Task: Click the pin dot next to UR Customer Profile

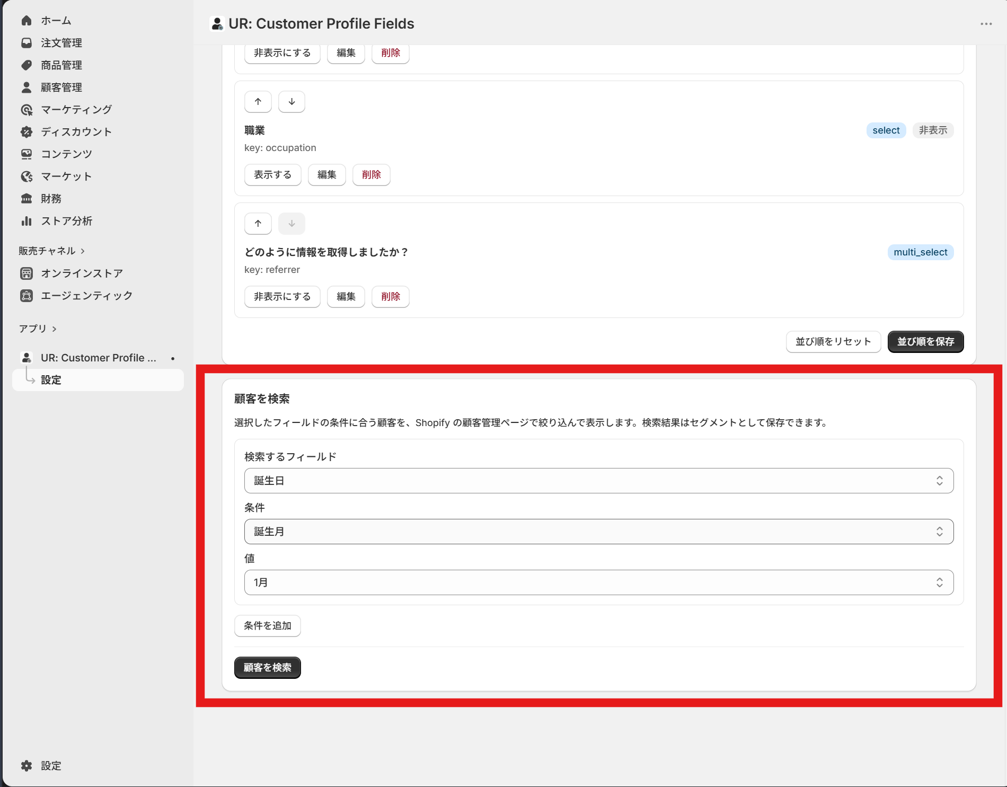Action: [173, 358]
